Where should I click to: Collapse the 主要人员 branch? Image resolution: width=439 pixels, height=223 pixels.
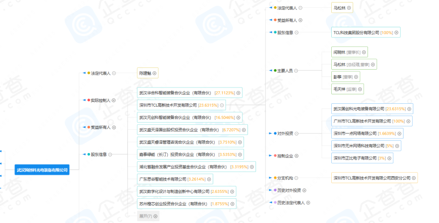coord(296,70)
